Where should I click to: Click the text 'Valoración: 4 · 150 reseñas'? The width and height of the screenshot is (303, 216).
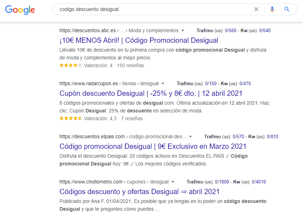click(114, 65)
